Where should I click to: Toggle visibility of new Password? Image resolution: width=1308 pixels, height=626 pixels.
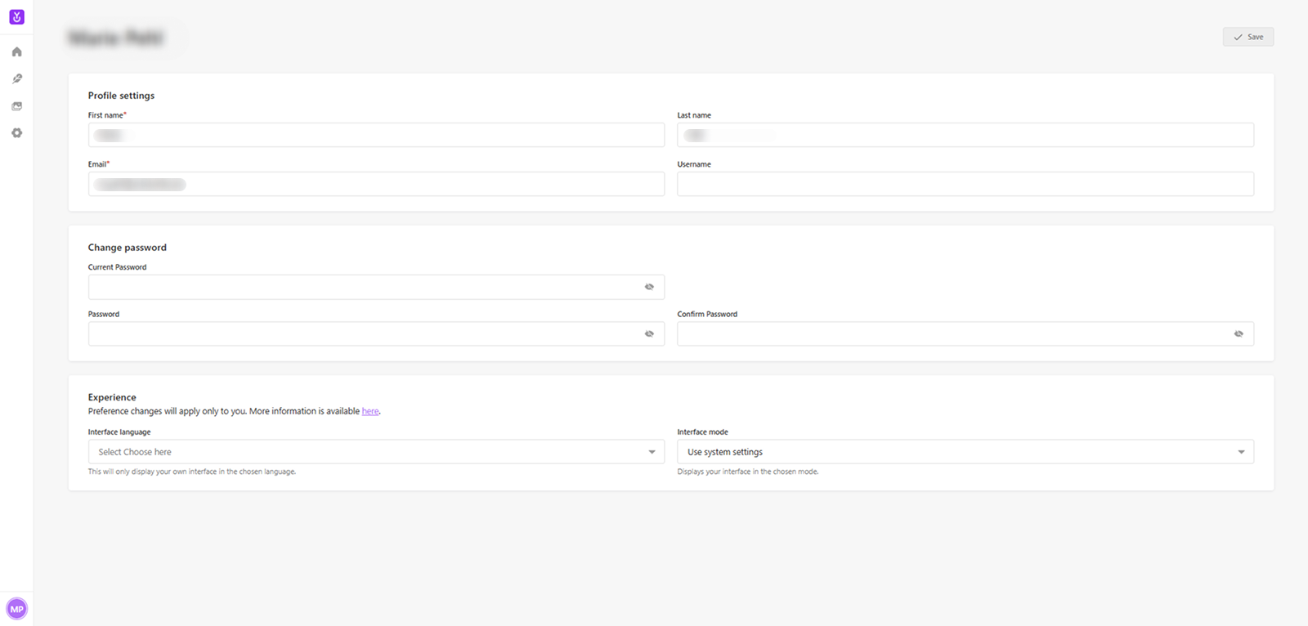(x=649, y=333)
